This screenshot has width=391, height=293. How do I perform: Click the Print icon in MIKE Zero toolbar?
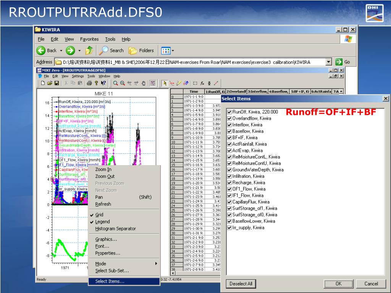coord(89,83)
